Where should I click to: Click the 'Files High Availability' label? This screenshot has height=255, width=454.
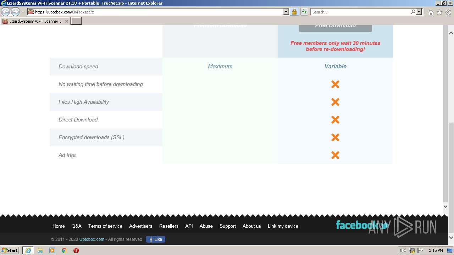click(x=84, y=102)
